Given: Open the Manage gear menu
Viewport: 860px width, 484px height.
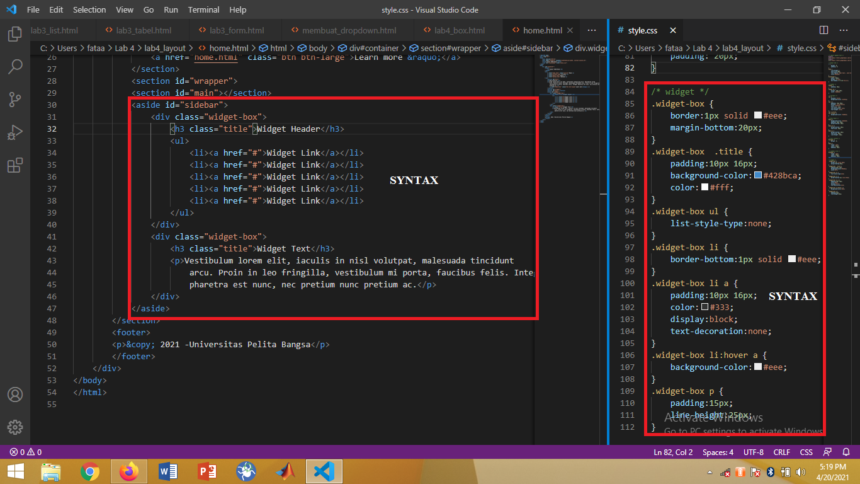Looking at the screenshot, I should 14,427.
